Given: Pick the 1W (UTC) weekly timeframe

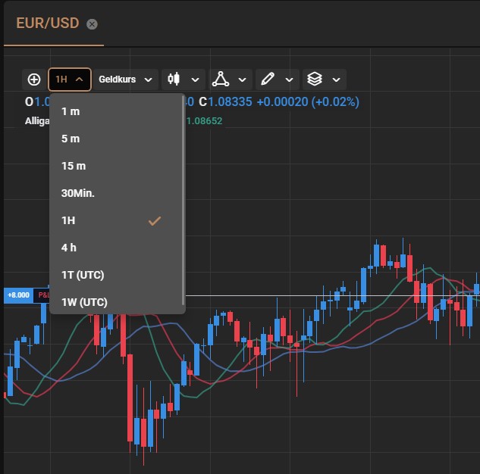Looking at the screenshot, I should 116,302.
